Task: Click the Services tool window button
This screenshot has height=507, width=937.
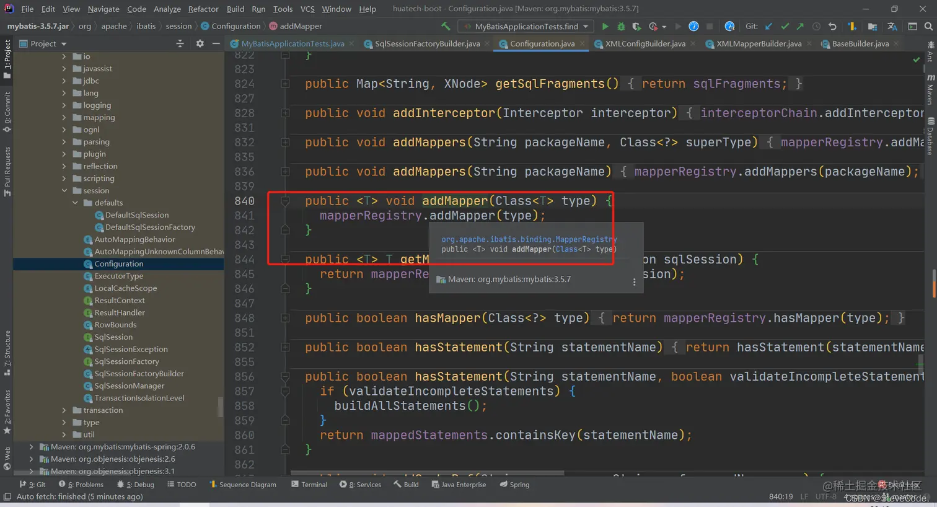Action: click(x=360, y=485)
